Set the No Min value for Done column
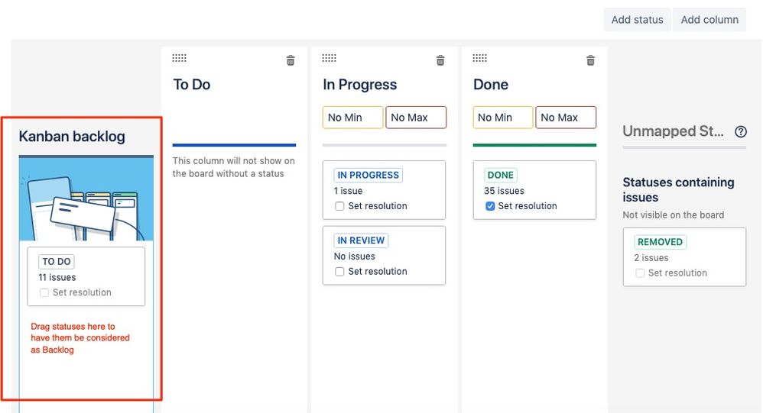Image resolution: width=763 pixels, height=413 pixels. 503,118
